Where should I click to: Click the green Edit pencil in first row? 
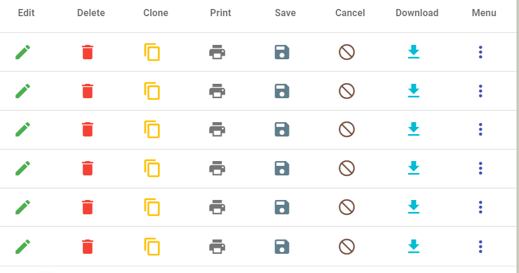pyautogui.click(x=23, y=52)
